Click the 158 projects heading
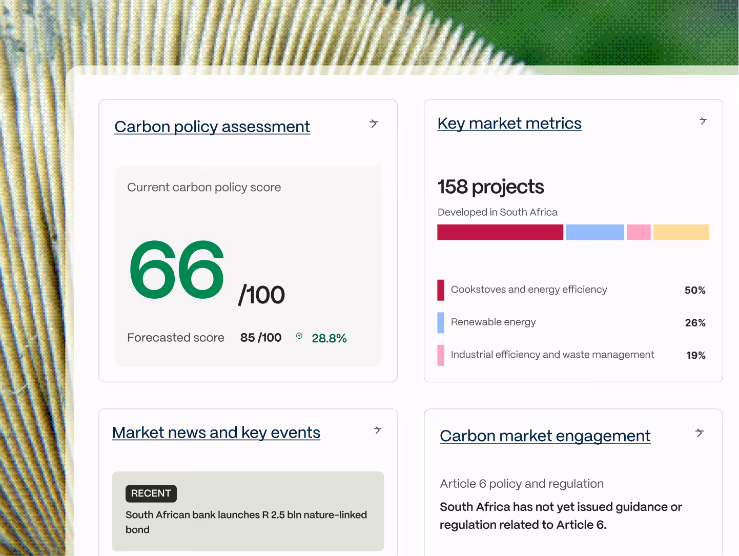Screen dimensions: 739x556 point(491,187)
